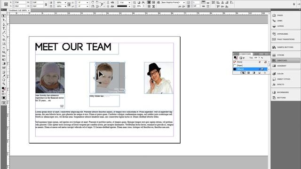Viewport: 301px width, 169px height.
Task: Open the stroke weight dropdown
Action: (x=129, y=2)
